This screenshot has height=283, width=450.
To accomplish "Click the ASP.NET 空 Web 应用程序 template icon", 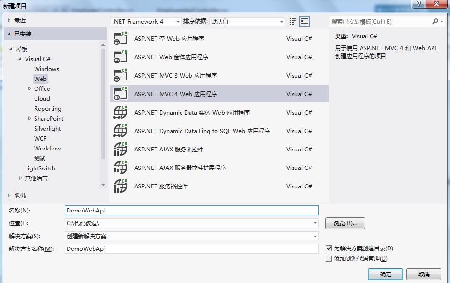I will click(120, 38).
